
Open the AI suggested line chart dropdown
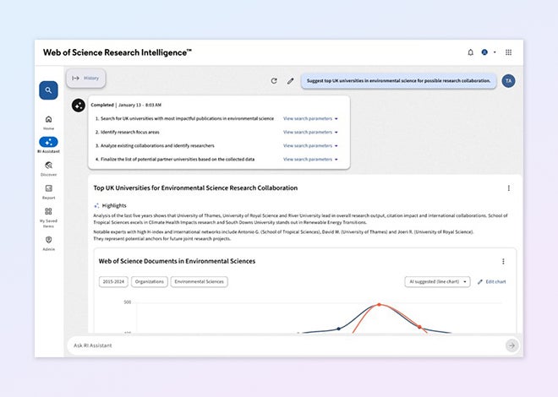(x=437, y=281)
